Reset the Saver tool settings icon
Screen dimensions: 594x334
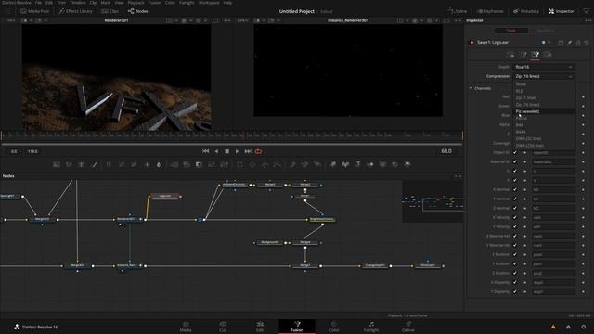pyautogui.click(x=587, y=43)
